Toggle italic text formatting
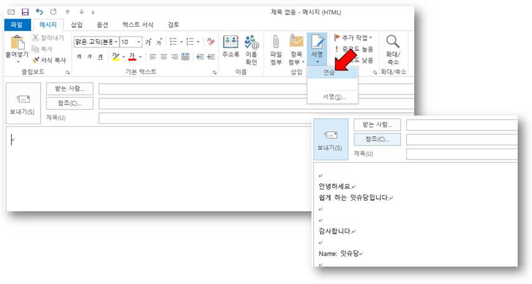This screenshot has width=532, height=284. (x=90, y=57)
